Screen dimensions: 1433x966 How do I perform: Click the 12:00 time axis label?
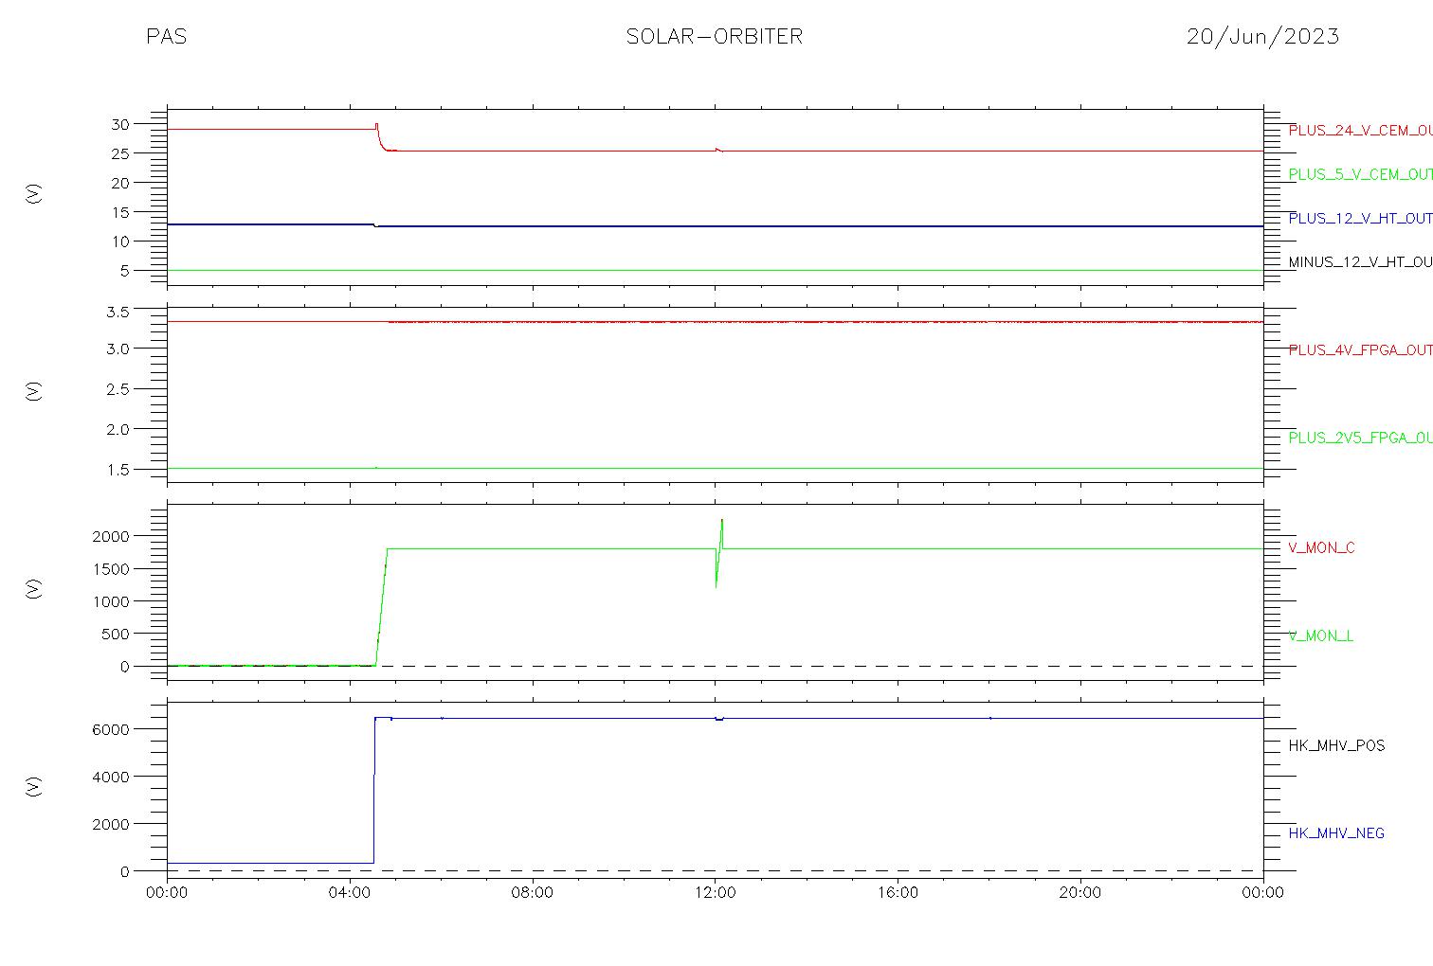click(x=715, y=892)
